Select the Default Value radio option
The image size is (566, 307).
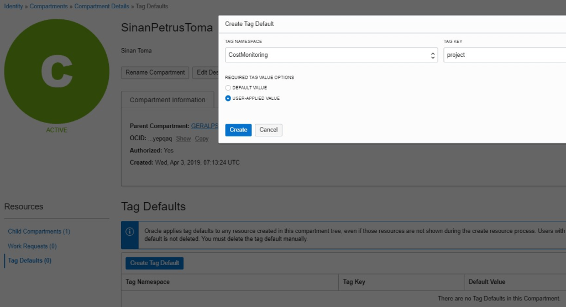(x=228, y=88)
